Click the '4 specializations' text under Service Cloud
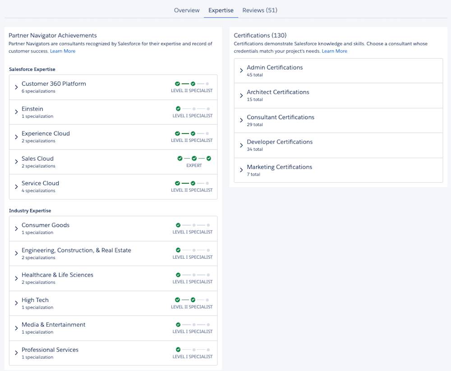This screenshot has height=371, width=451. click(38, 191)
